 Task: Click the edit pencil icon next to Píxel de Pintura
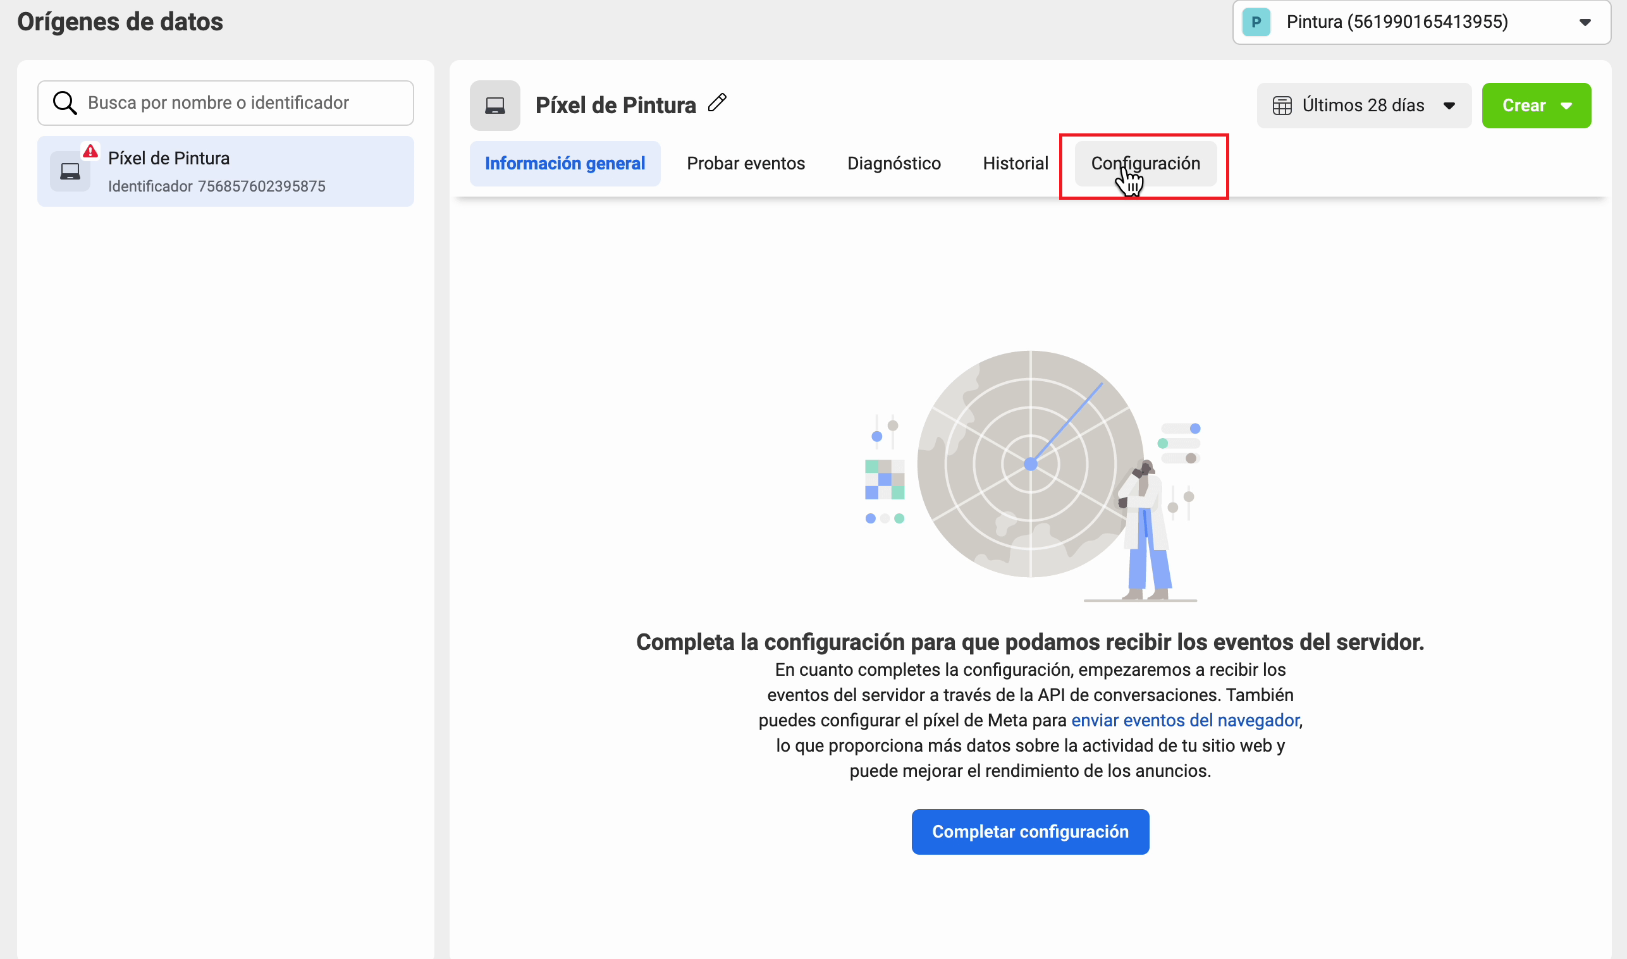point(720,104)
